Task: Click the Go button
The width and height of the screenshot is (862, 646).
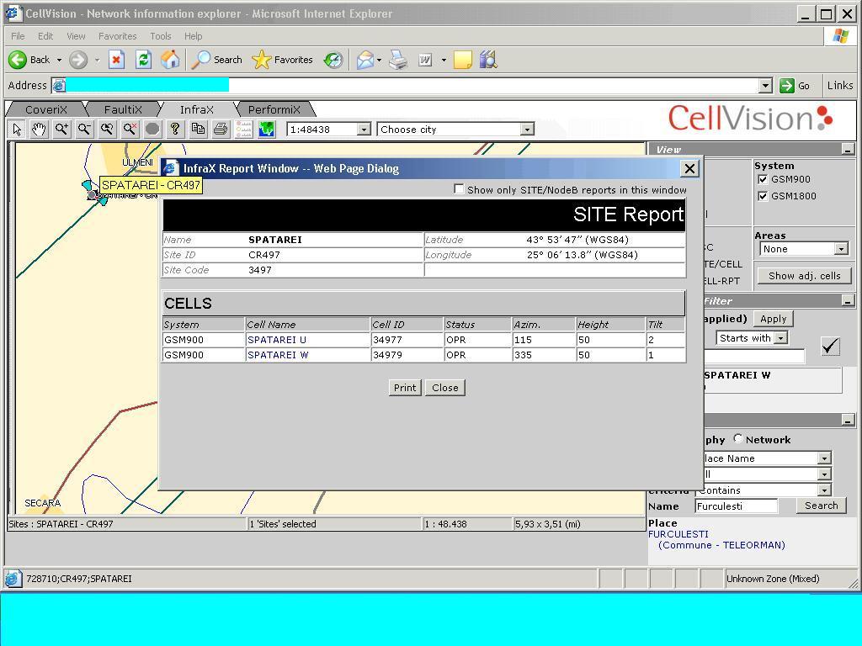Action: (x=795, y=86)
